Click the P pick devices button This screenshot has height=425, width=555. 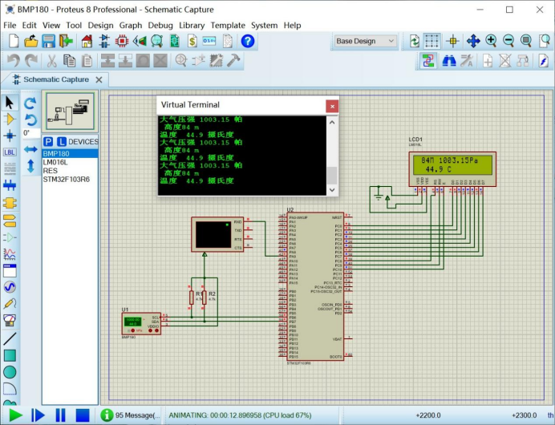click(48, 142)
